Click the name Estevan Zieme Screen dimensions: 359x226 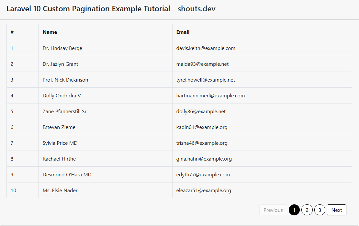point(59,127)
